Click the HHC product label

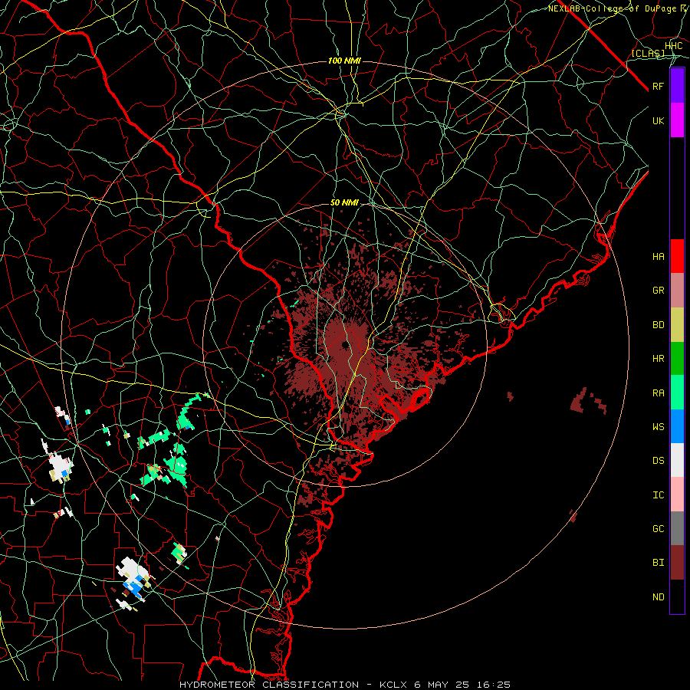click(673, 46)
